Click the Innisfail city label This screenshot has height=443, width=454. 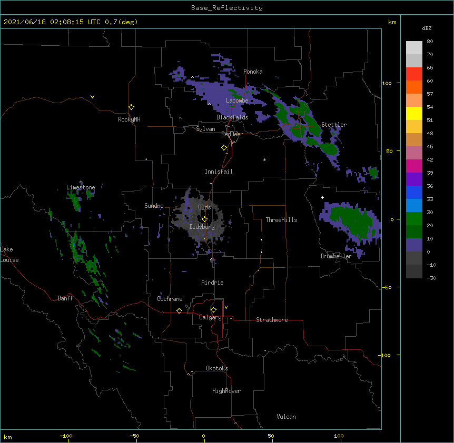pos(219,172)
